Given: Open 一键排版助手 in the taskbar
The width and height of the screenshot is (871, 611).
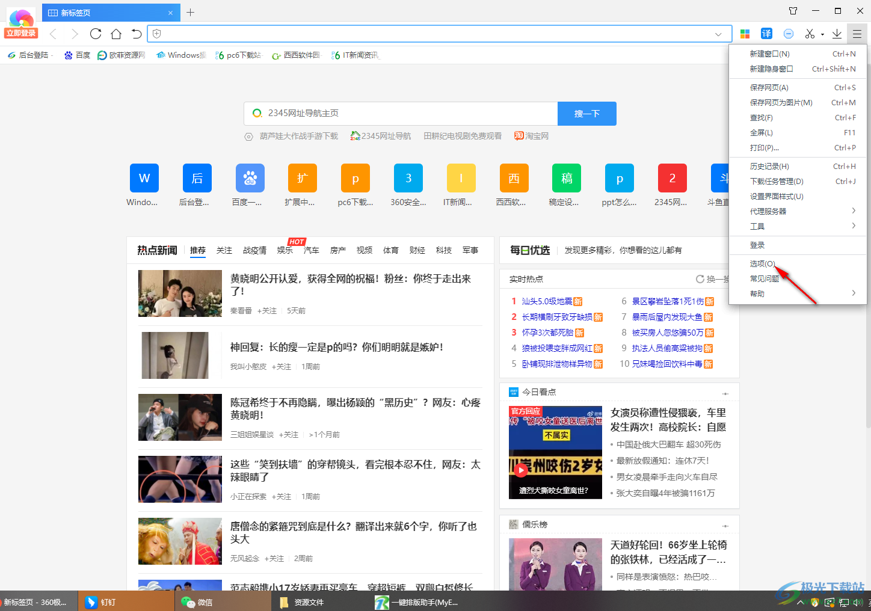Looking at the screenshot, I should 417,602.
